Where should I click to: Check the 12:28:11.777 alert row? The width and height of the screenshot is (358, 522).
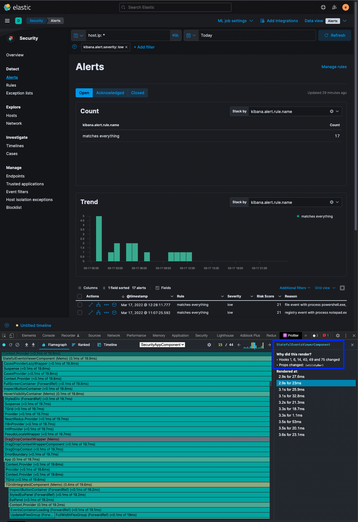(80, 305)
